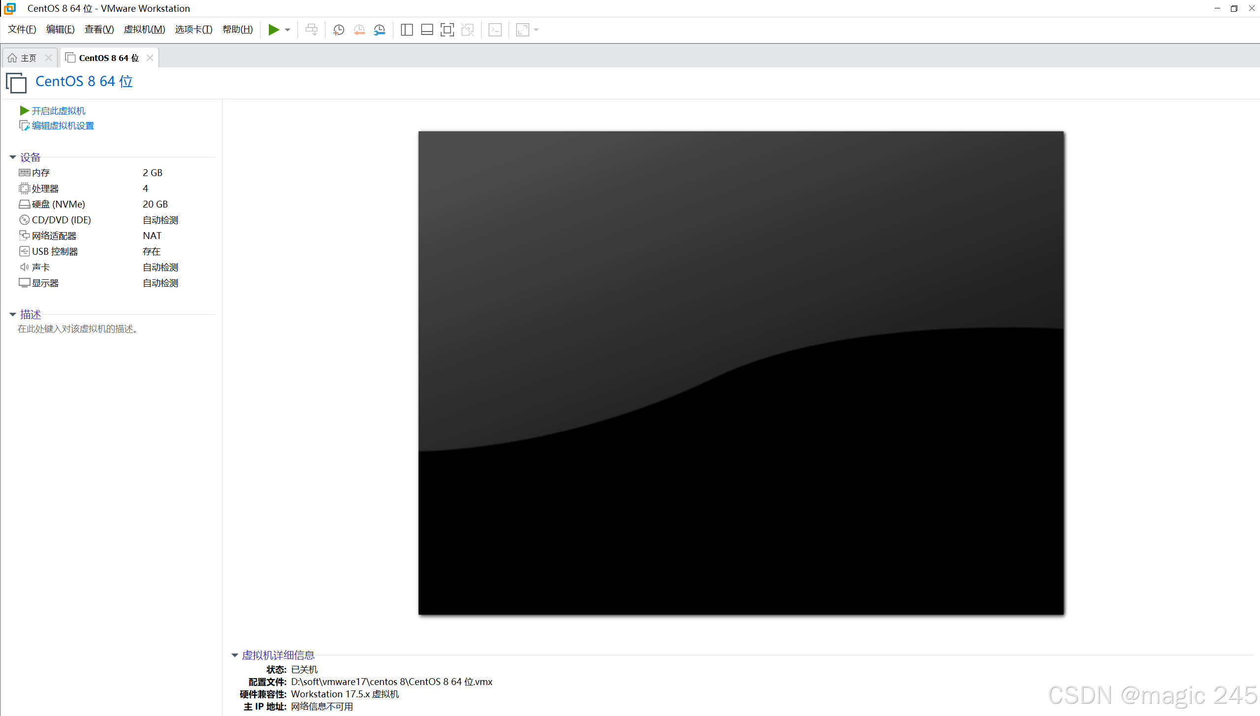Click the VM screen preview thumbnail
1260x716 pixels.
[x=741, y=373]
